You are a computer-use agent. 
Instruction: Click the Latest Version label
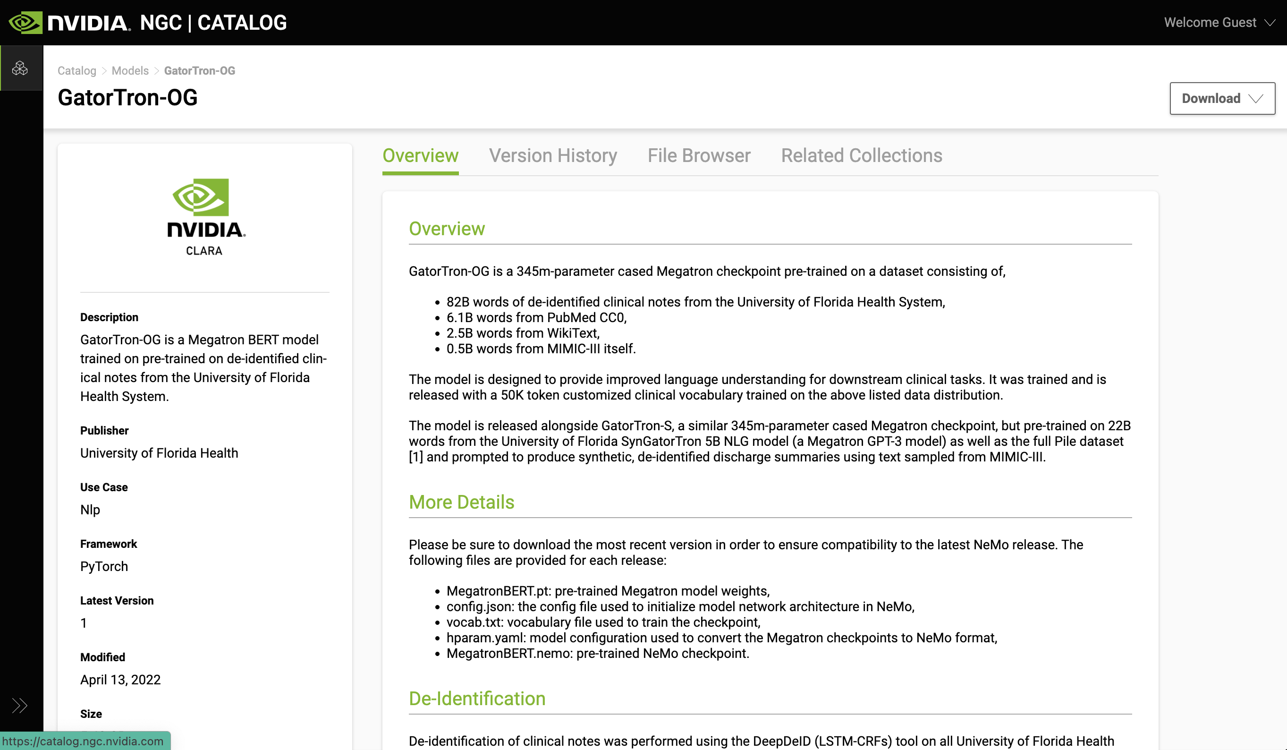117,600
